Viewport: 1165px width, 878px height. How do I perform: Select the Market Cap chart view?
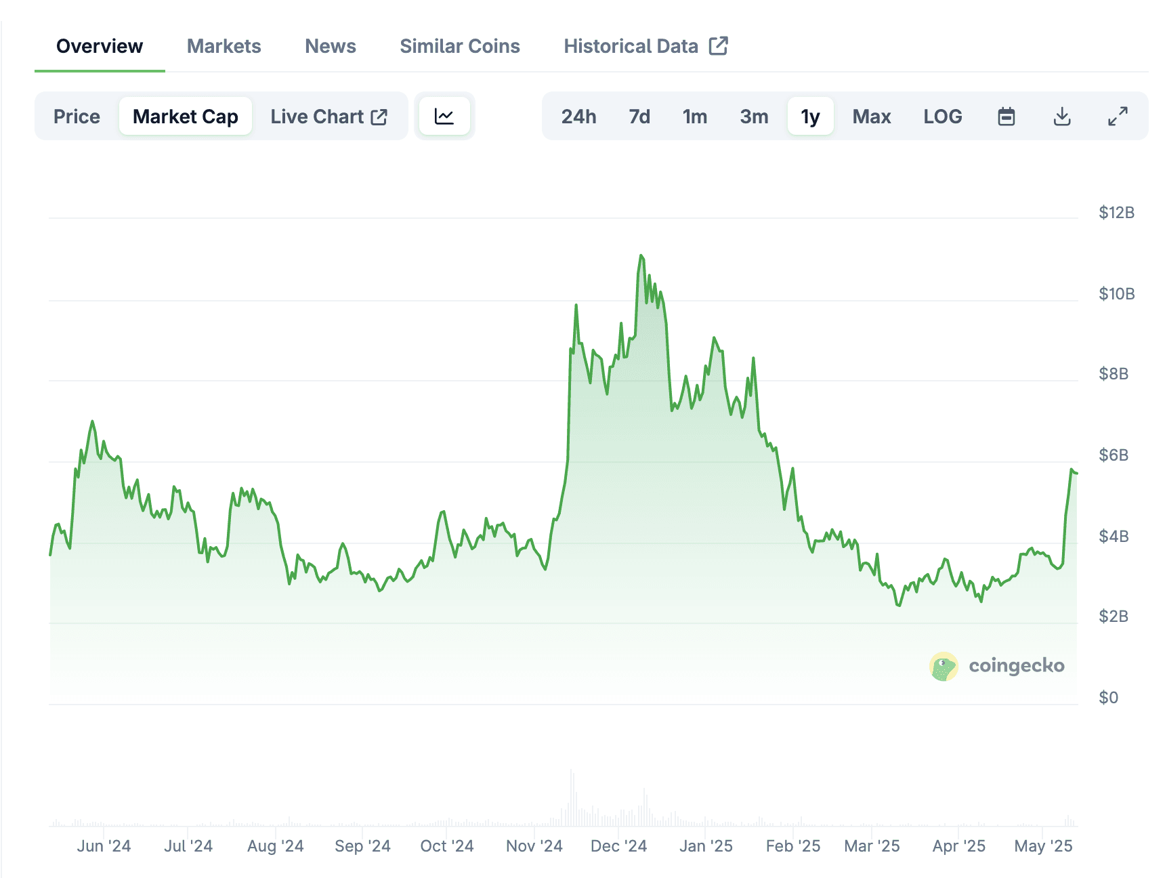coord(186,117)
